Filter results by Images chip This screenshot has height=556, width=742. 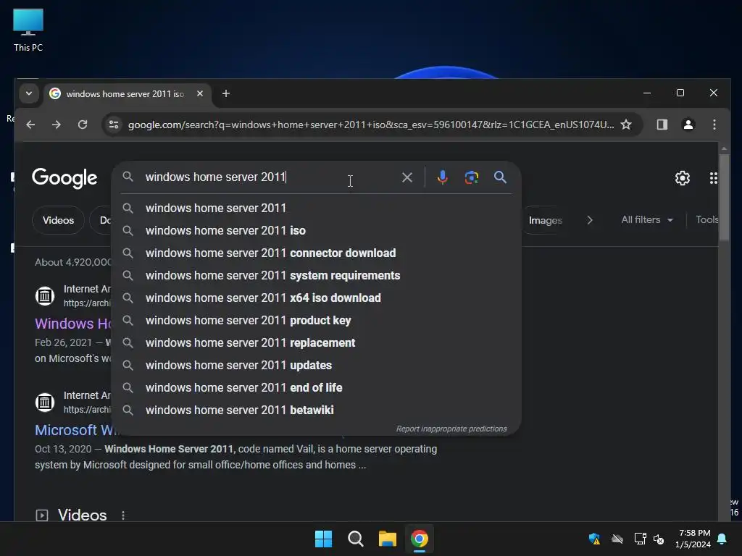[x=545, y=220]
